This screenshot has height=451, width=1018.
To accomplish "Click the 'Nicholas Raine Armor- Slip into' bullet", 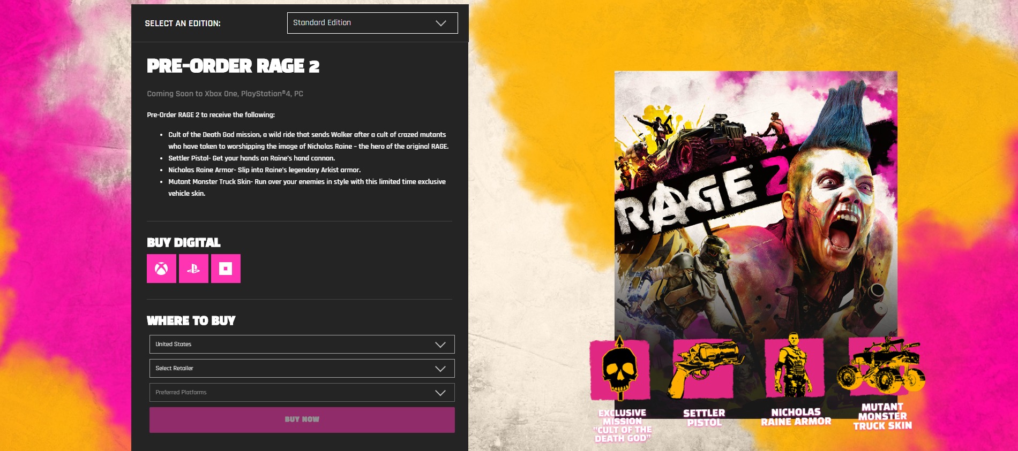I will [x=265, y=170].
